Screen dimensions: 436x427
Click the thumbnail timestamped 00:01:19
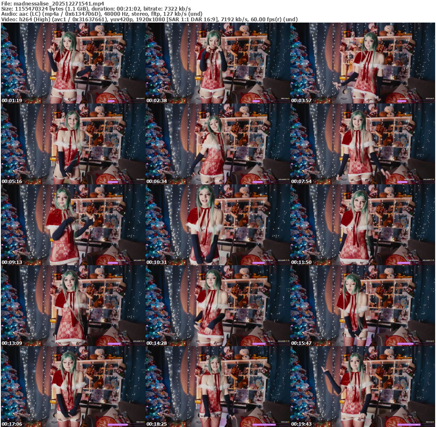click(x=73, y=63)
